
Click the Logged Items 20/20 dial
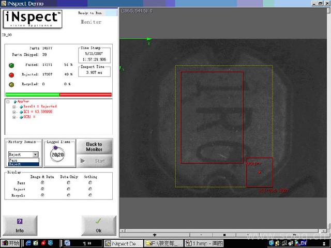(x=57, y=154)
